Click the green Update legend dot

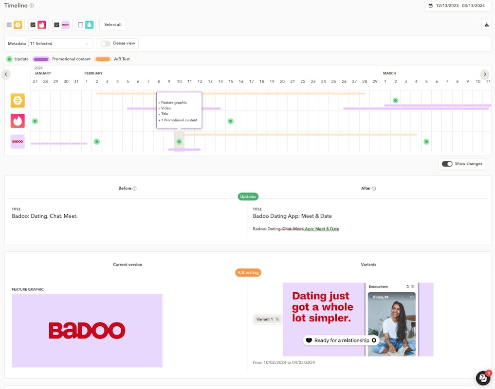[x=9, y=59]
